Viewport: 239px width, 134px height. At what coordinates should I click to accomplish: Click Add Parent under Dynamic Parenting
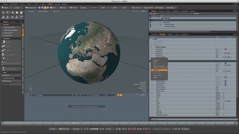pyautogui.click(x=11, y=81)
